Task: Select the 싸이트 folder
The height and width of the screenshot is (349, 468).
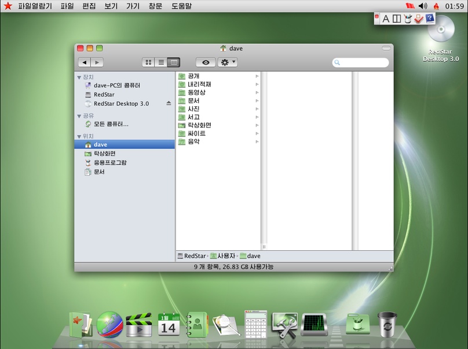Action: (218, 133)
